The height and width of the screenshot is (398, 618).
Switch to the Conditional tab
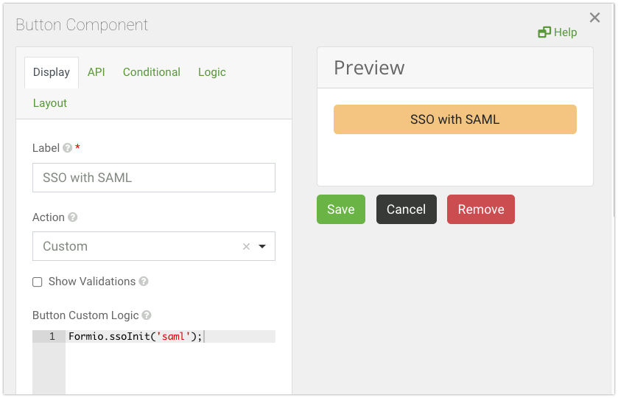152,72
